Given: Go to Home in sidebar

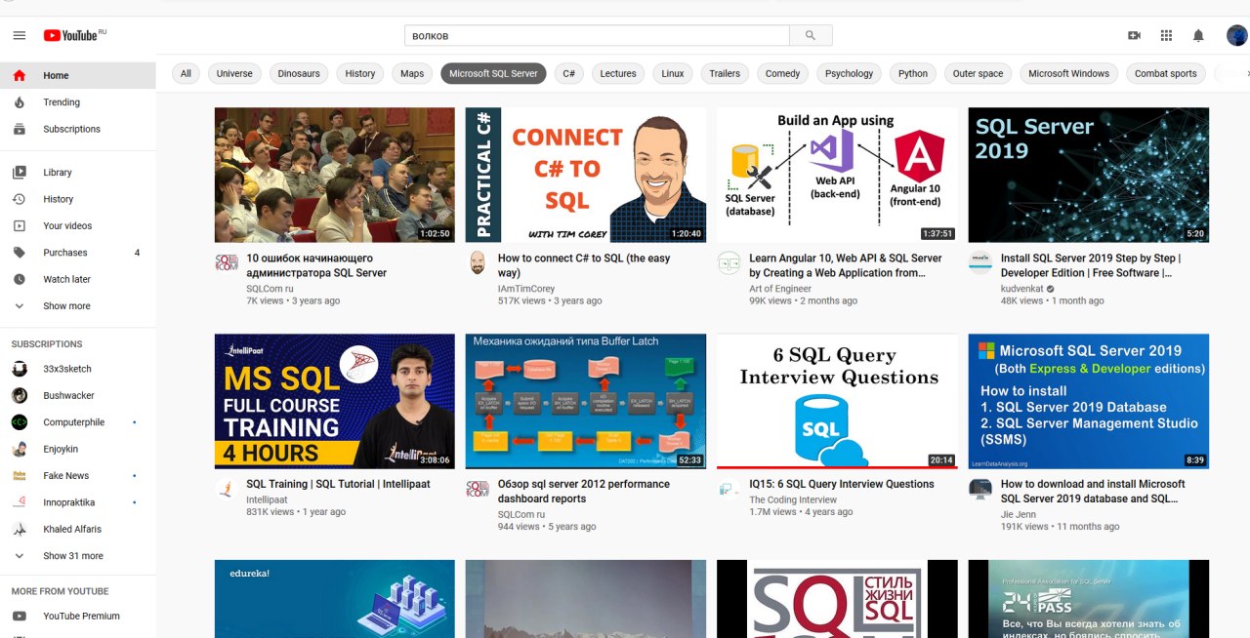Looking at the screenshot, I should 78,75.
